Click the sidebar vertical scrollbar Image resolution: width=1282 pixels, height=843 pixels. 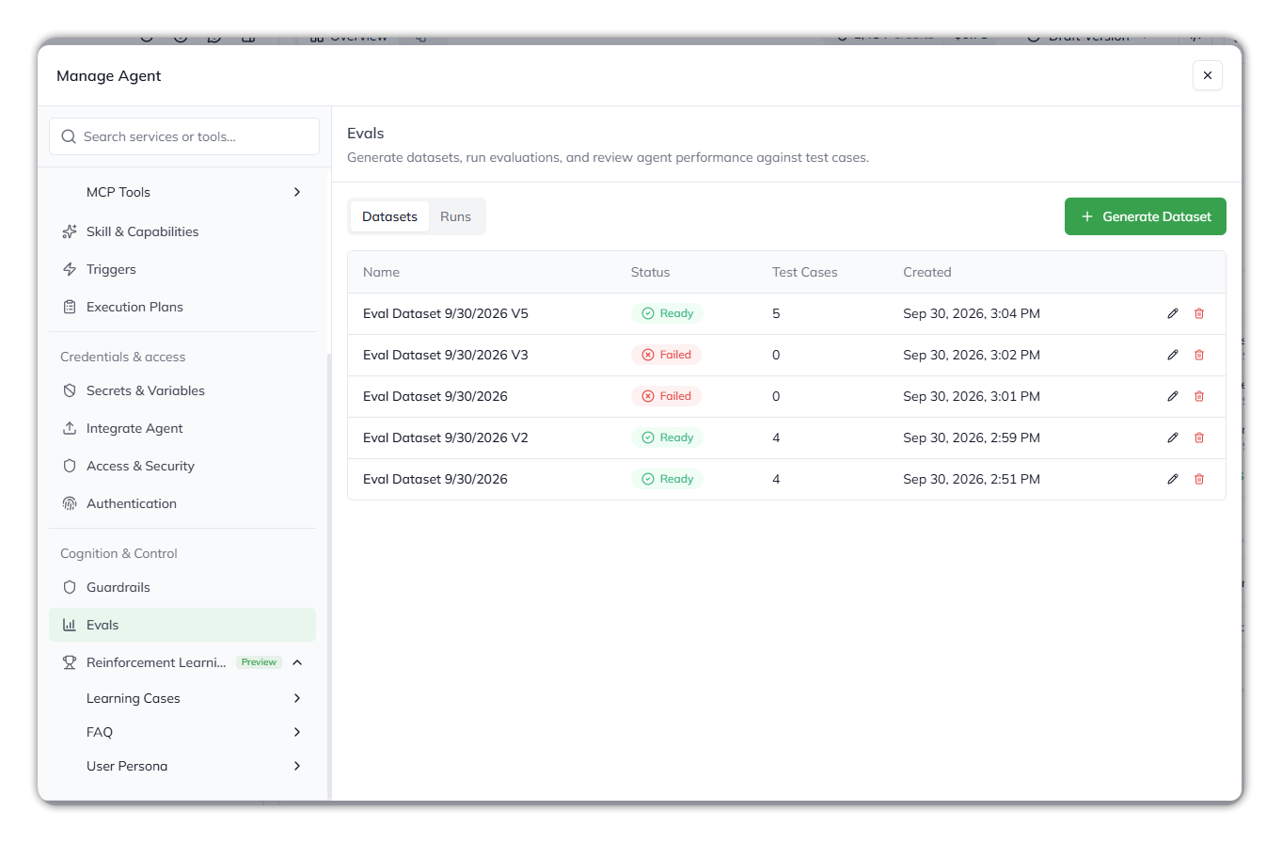(x=328, y=576)
